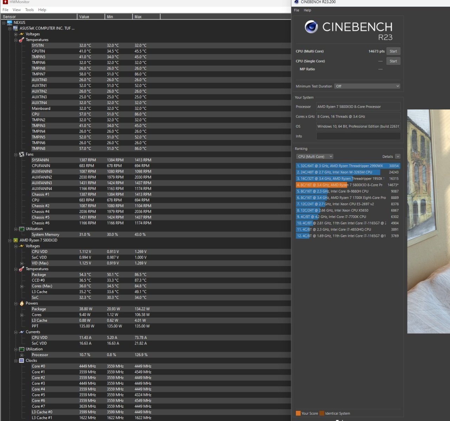Viewport: 450px width, 421px height.
Task: Click the Voltages lightning icon under ASUSTeK
Action: 21,34
